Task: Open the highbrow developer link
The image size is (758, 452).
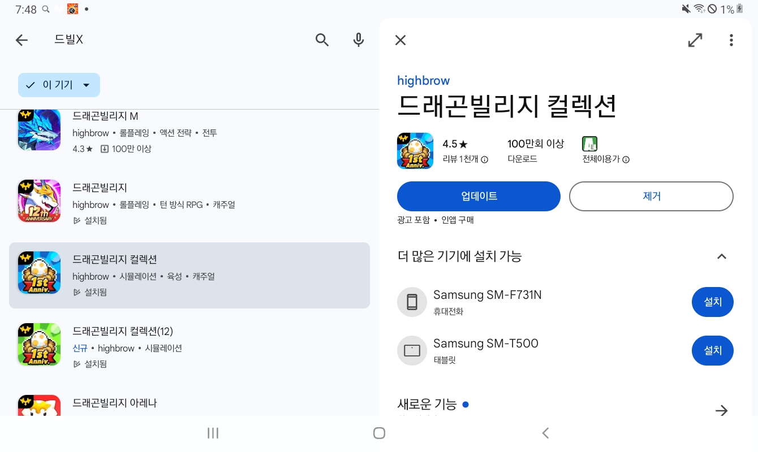Action: [424, 80]
